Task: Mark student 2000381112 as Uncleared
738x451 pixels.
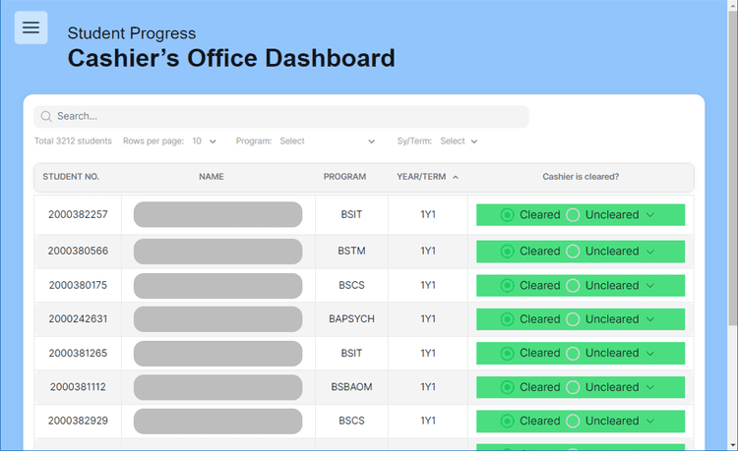Action: tap(573, 387)
